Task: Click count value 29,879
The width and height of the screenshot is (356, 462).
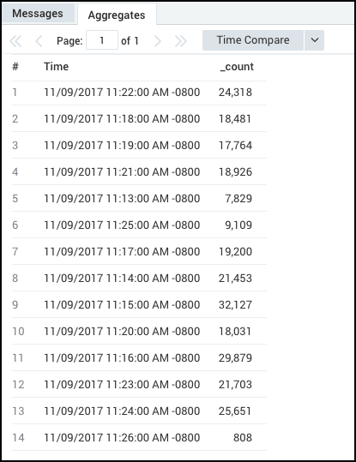Action: click(x=235, y=358)
